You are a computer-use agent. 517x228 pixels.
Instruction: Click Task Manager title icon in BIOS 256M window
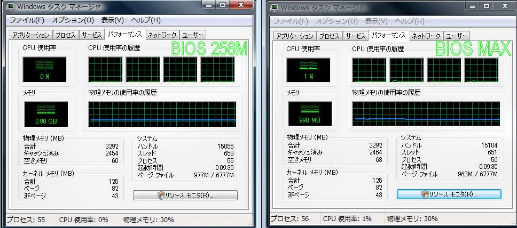(11, 6)
